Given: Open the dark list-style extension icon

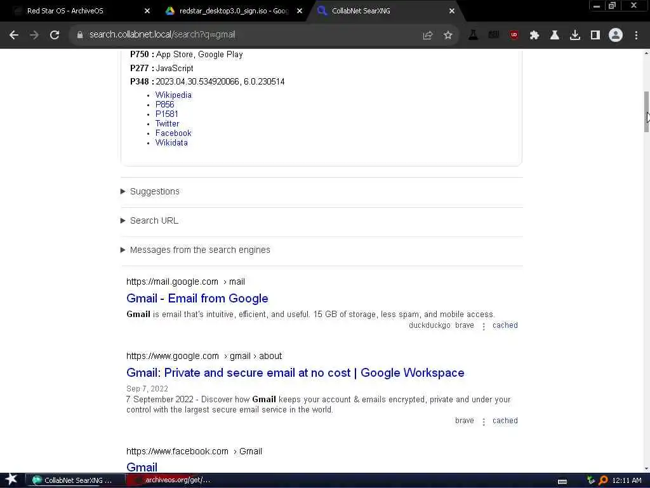Looking at the screenshot, I should point(493,36).
